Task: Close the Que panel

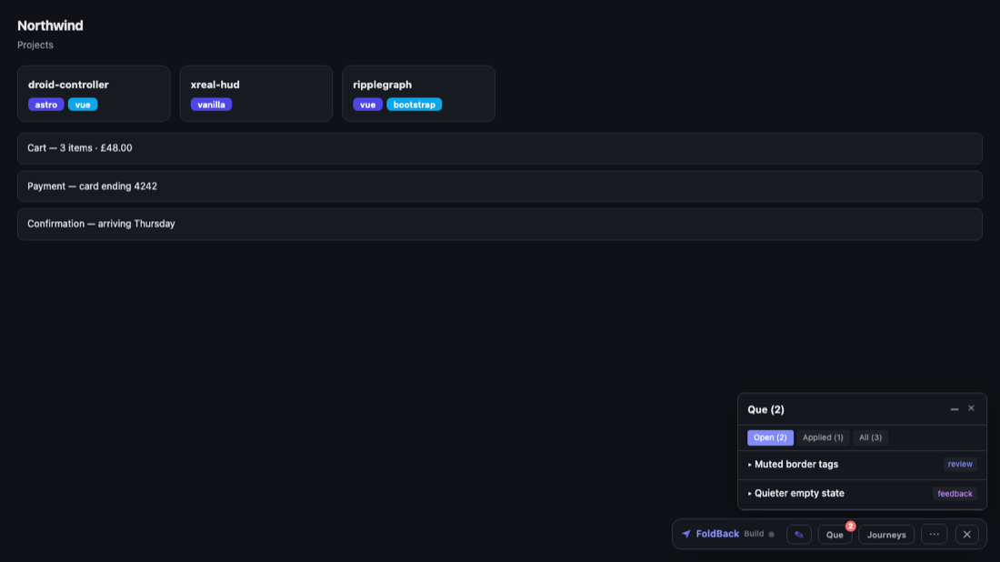Action: tap(971, 408)
